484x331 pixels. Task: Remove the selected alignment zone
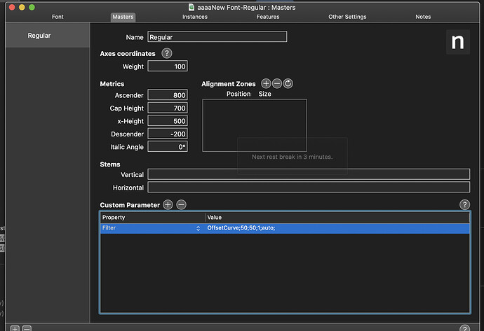tap(277, 83)
